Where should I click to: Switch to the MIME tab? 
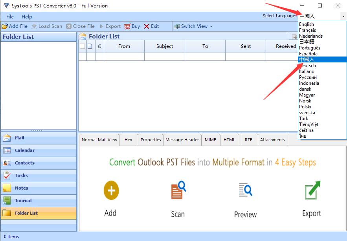pyautogui.click(x=210, y=140)
